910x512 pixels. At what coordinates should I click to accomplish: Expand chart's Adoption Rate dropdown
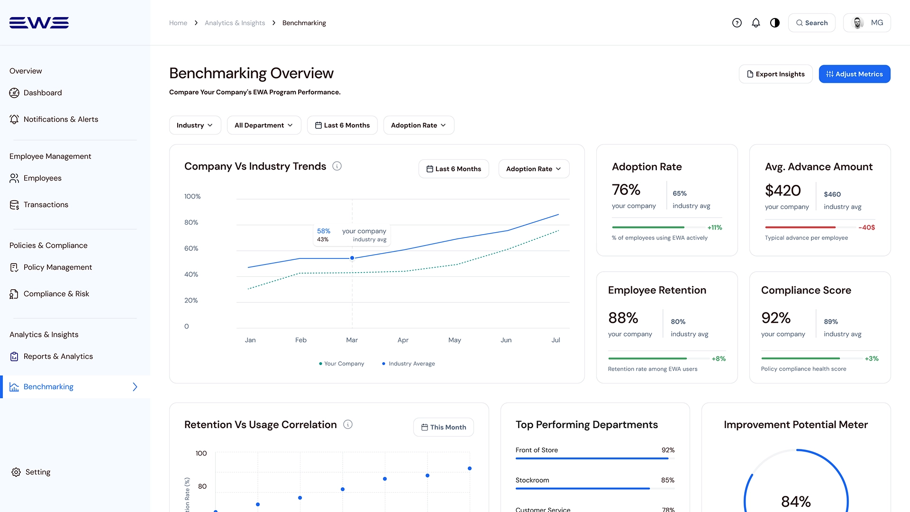point(534,169)
